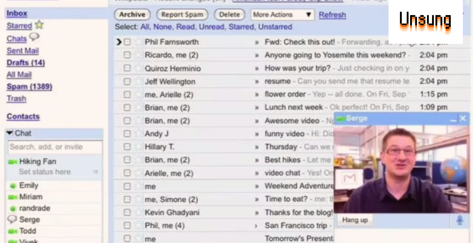Viewport: 473px width, 243px height.
Task: Open the Chats folder link
Action: (17, 39)
